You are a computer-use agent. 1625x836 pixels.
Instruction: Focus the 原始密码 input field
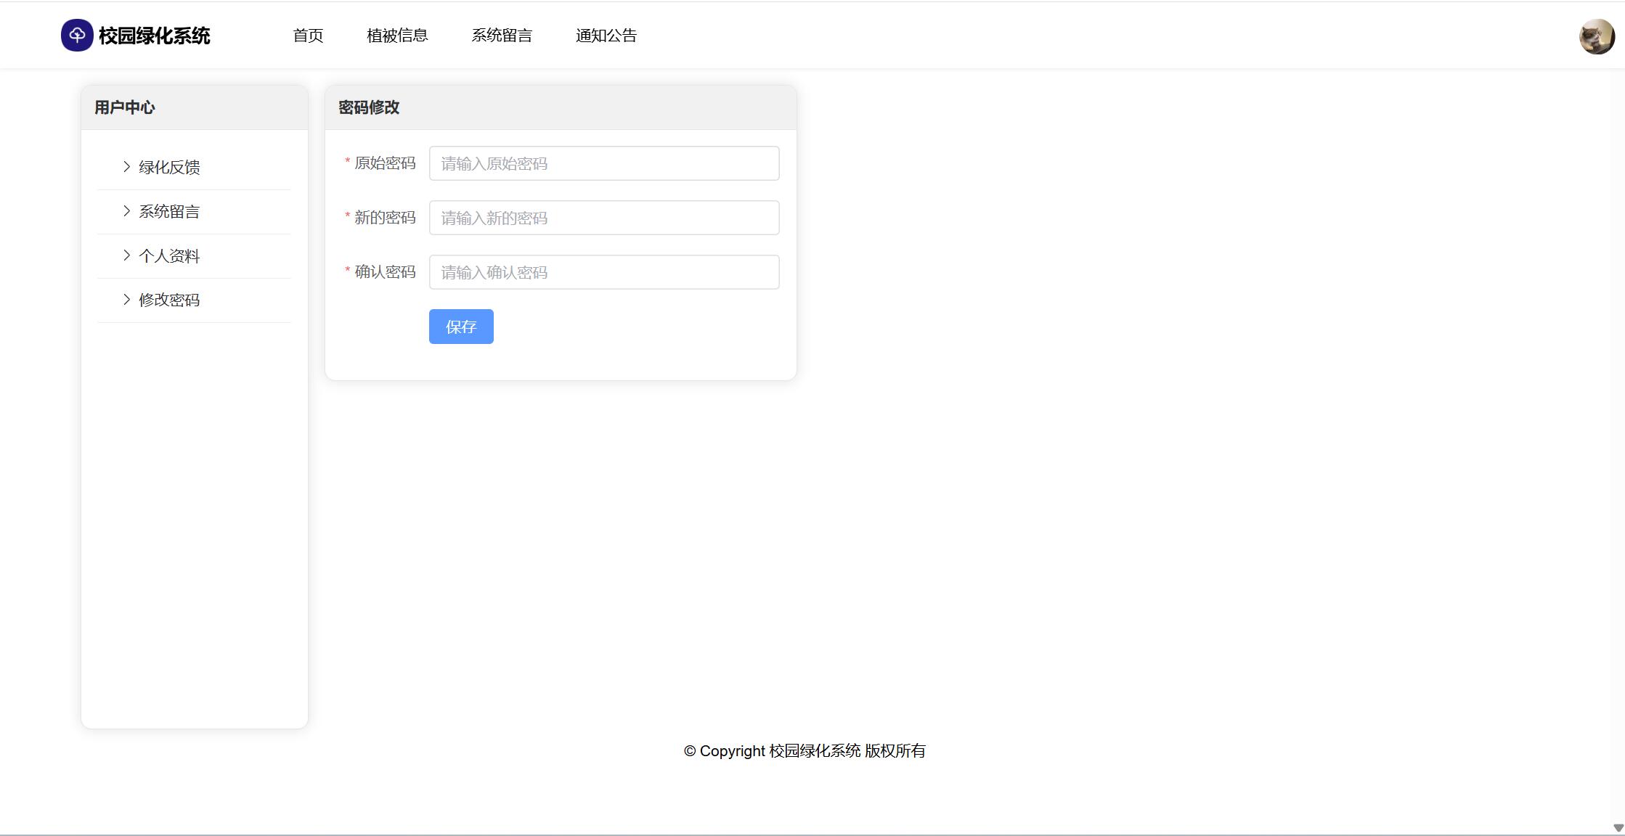click(604, 163)
